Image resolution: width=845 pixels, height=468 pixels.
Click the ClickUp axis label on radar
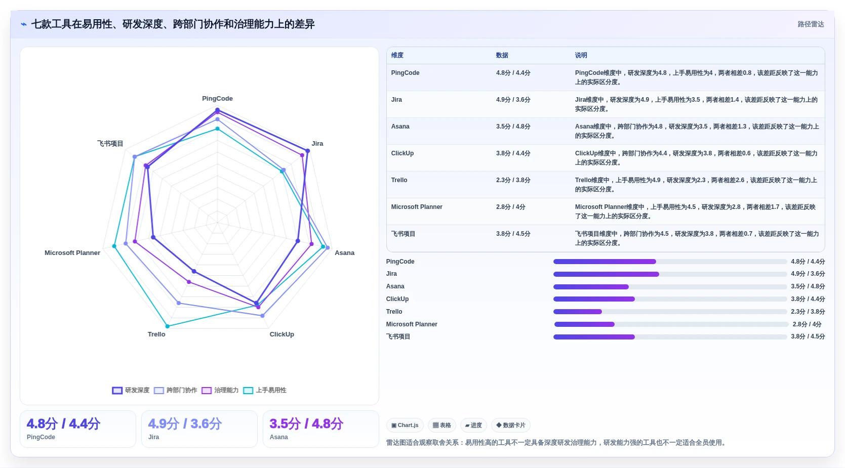[x=281, y=334]
